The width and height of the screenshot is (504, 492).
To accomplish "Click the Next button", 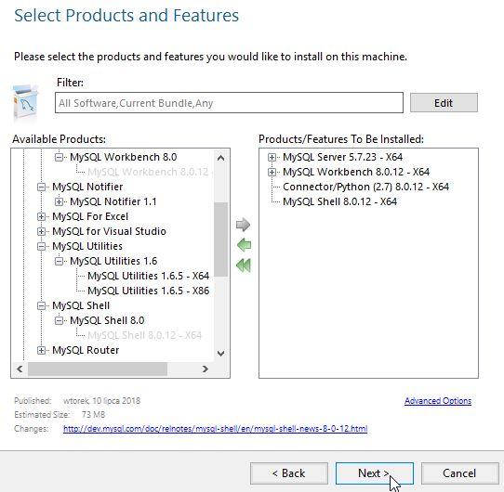I will (375, 473).
